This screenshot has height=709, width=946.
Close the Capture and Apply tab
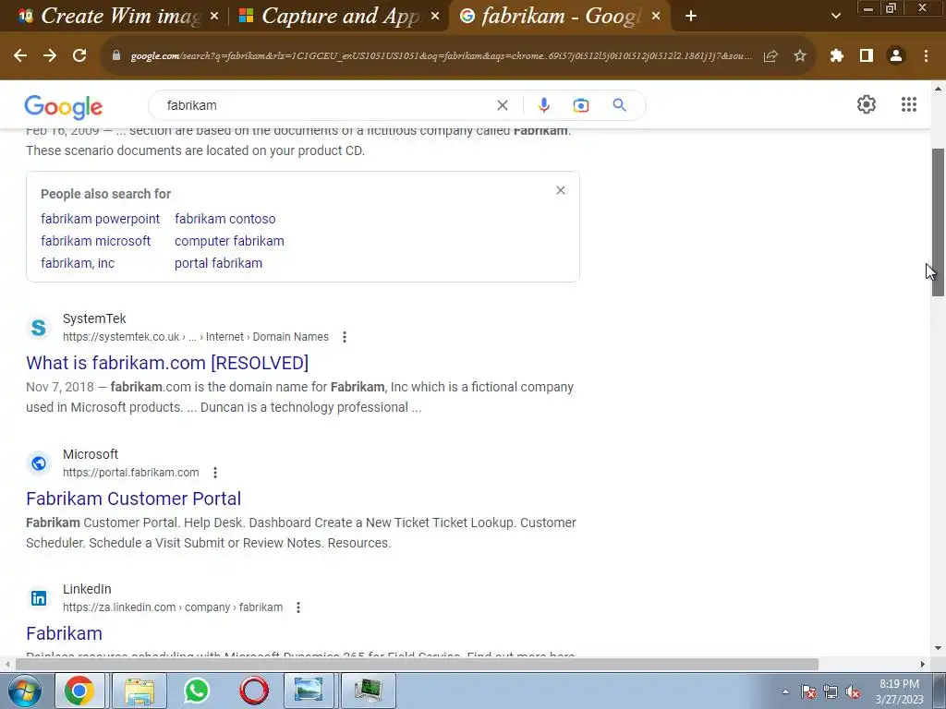(x=435, y=17)
